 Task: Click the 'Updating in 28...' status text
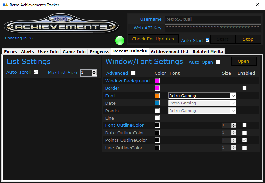pyautogui.click(x=21, y=38)
